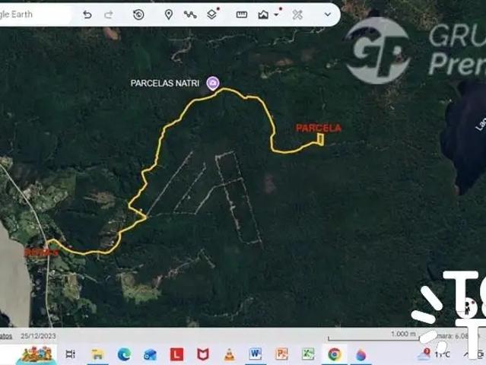Click the crossed pencil and ruler tools icon

coord(297,14)
